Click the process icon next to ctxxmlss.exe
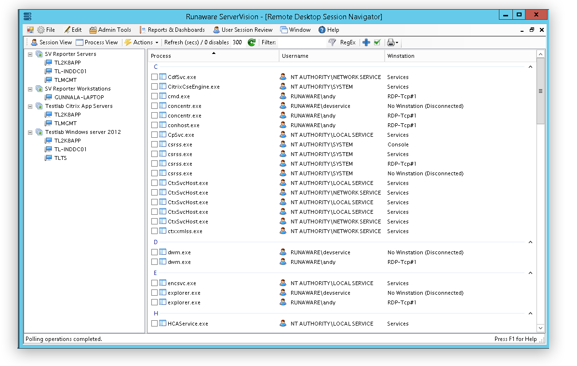Viewport: 577px width, 366px height. (162, 231)
